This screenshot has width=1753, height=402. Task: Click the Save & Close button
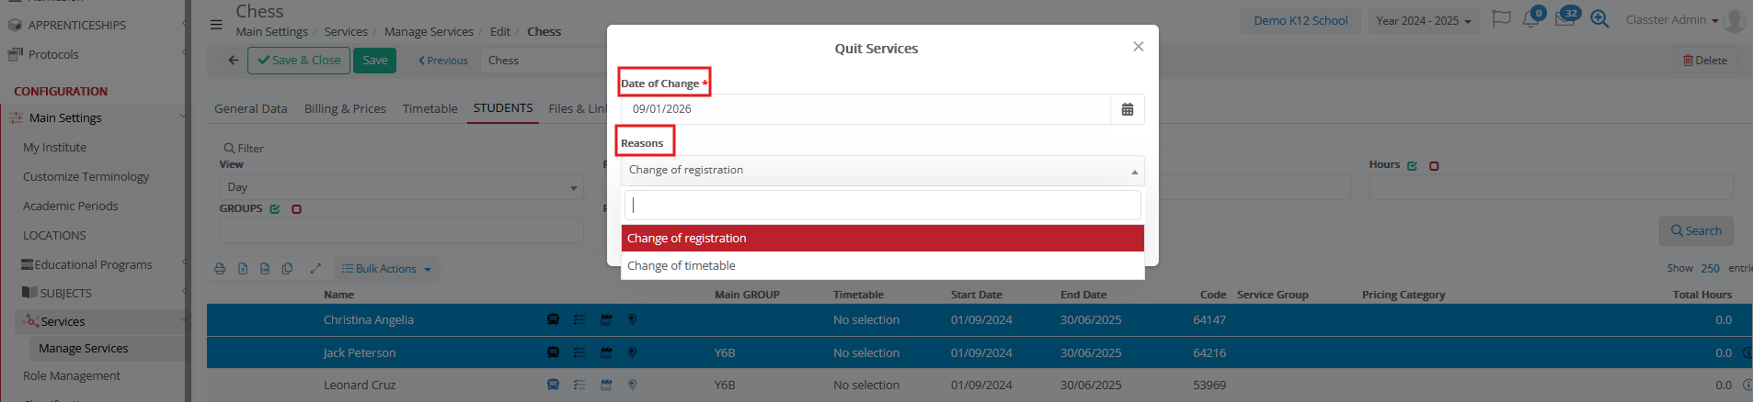point(299,61)
